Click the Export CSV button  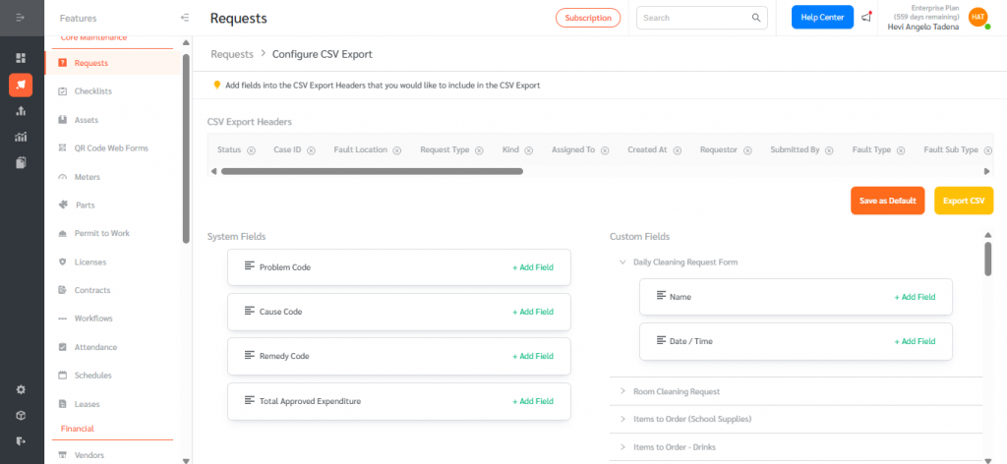(x=963, y=201)
